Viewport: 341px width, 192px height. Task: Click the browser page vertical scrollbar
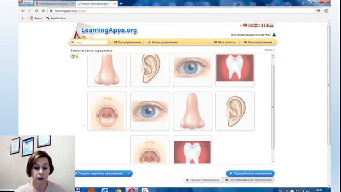(x=329, y=85)
